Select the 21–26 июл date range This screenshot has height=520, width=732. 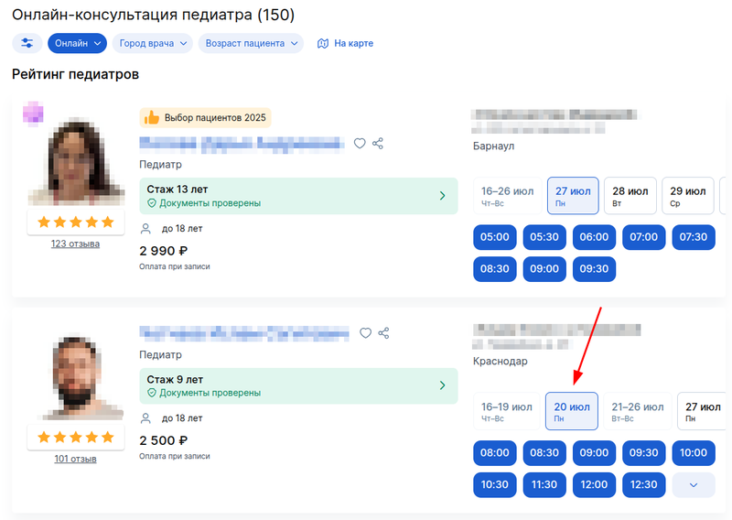point(638,412)
